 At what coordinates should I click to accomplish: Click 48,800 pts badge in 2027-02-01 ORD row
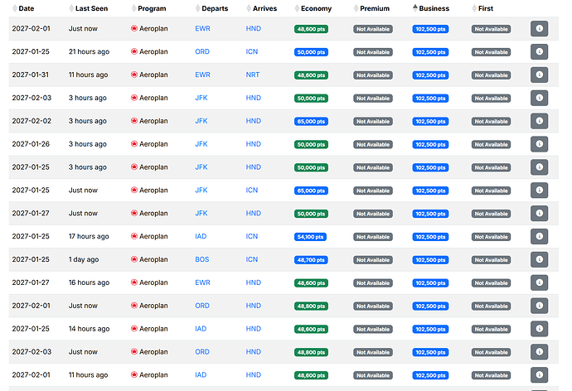pyautogui.click(x=311, y=307)
